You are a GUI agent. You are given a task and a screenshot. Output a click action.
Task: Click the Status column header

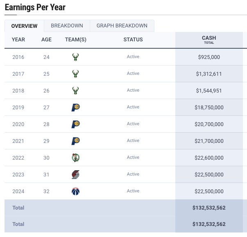(133, 40)
